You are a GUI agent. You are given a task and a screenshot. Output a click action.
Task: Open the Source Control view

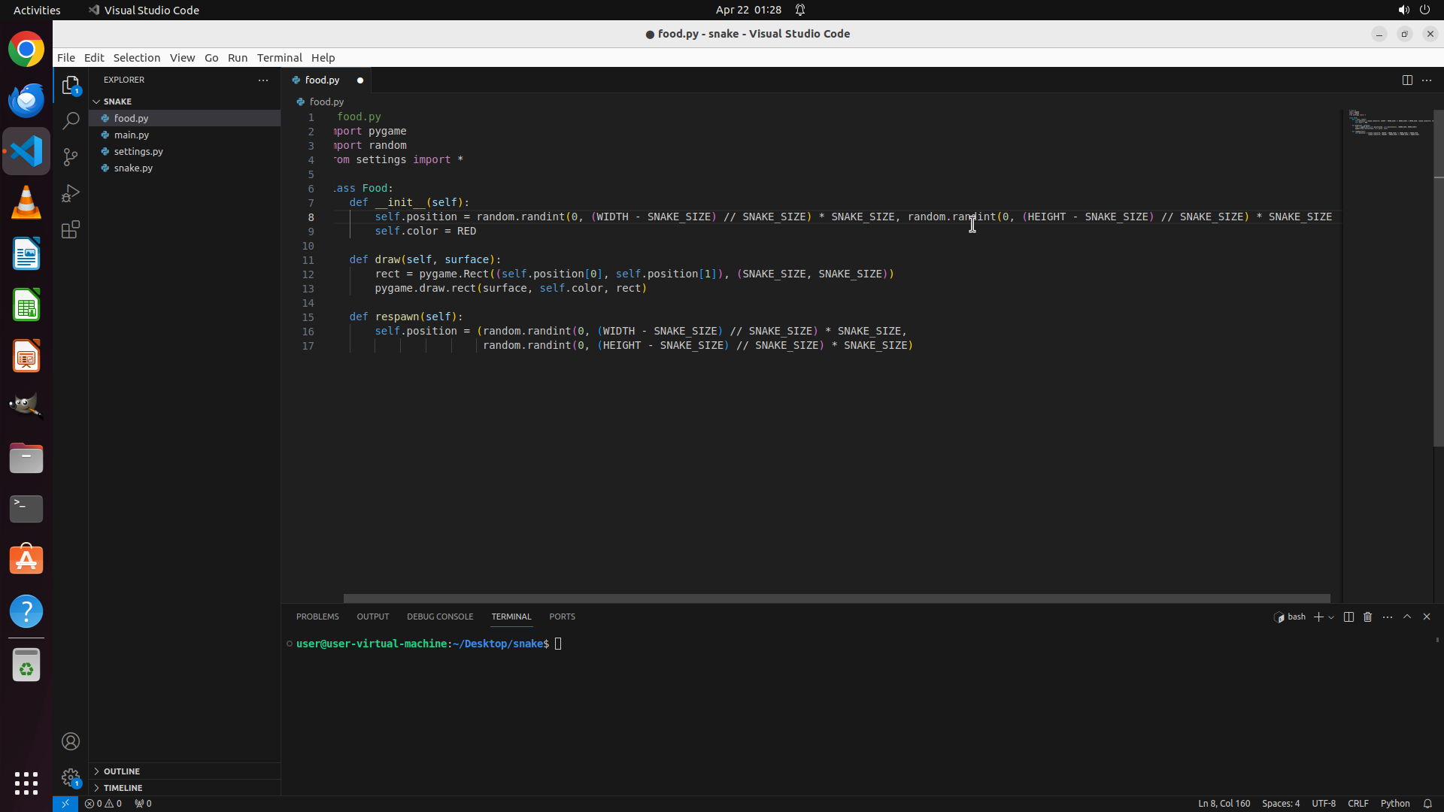tap(71, 156)
